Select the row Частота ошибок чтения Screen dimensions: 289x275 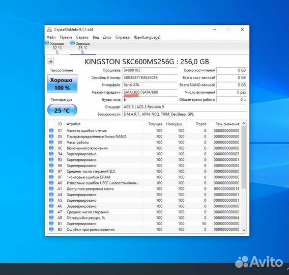pyautogui.click(x=144, y=130)
